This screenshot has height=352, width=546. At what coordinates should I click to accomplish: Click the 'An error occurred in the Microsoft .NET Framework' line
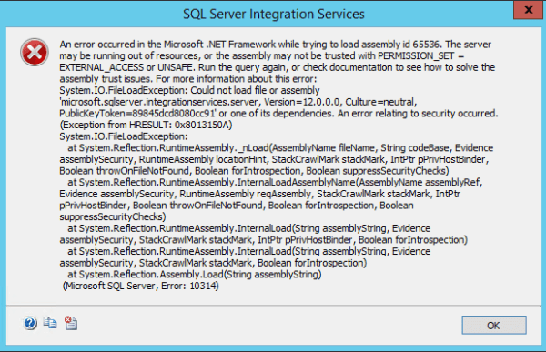[x=275, y=45]
